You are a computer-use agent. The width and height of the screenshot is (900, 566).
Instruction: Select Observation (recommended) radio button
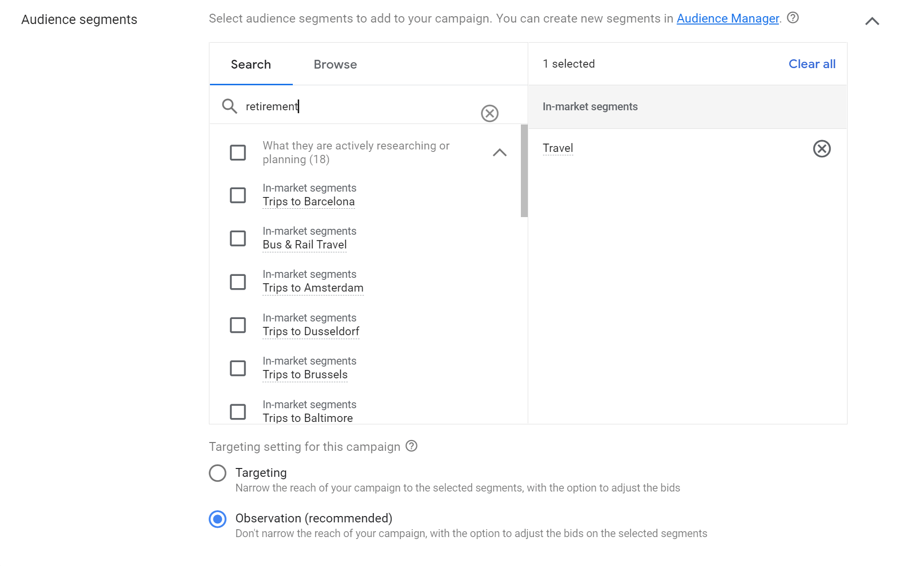pos(217,519)
